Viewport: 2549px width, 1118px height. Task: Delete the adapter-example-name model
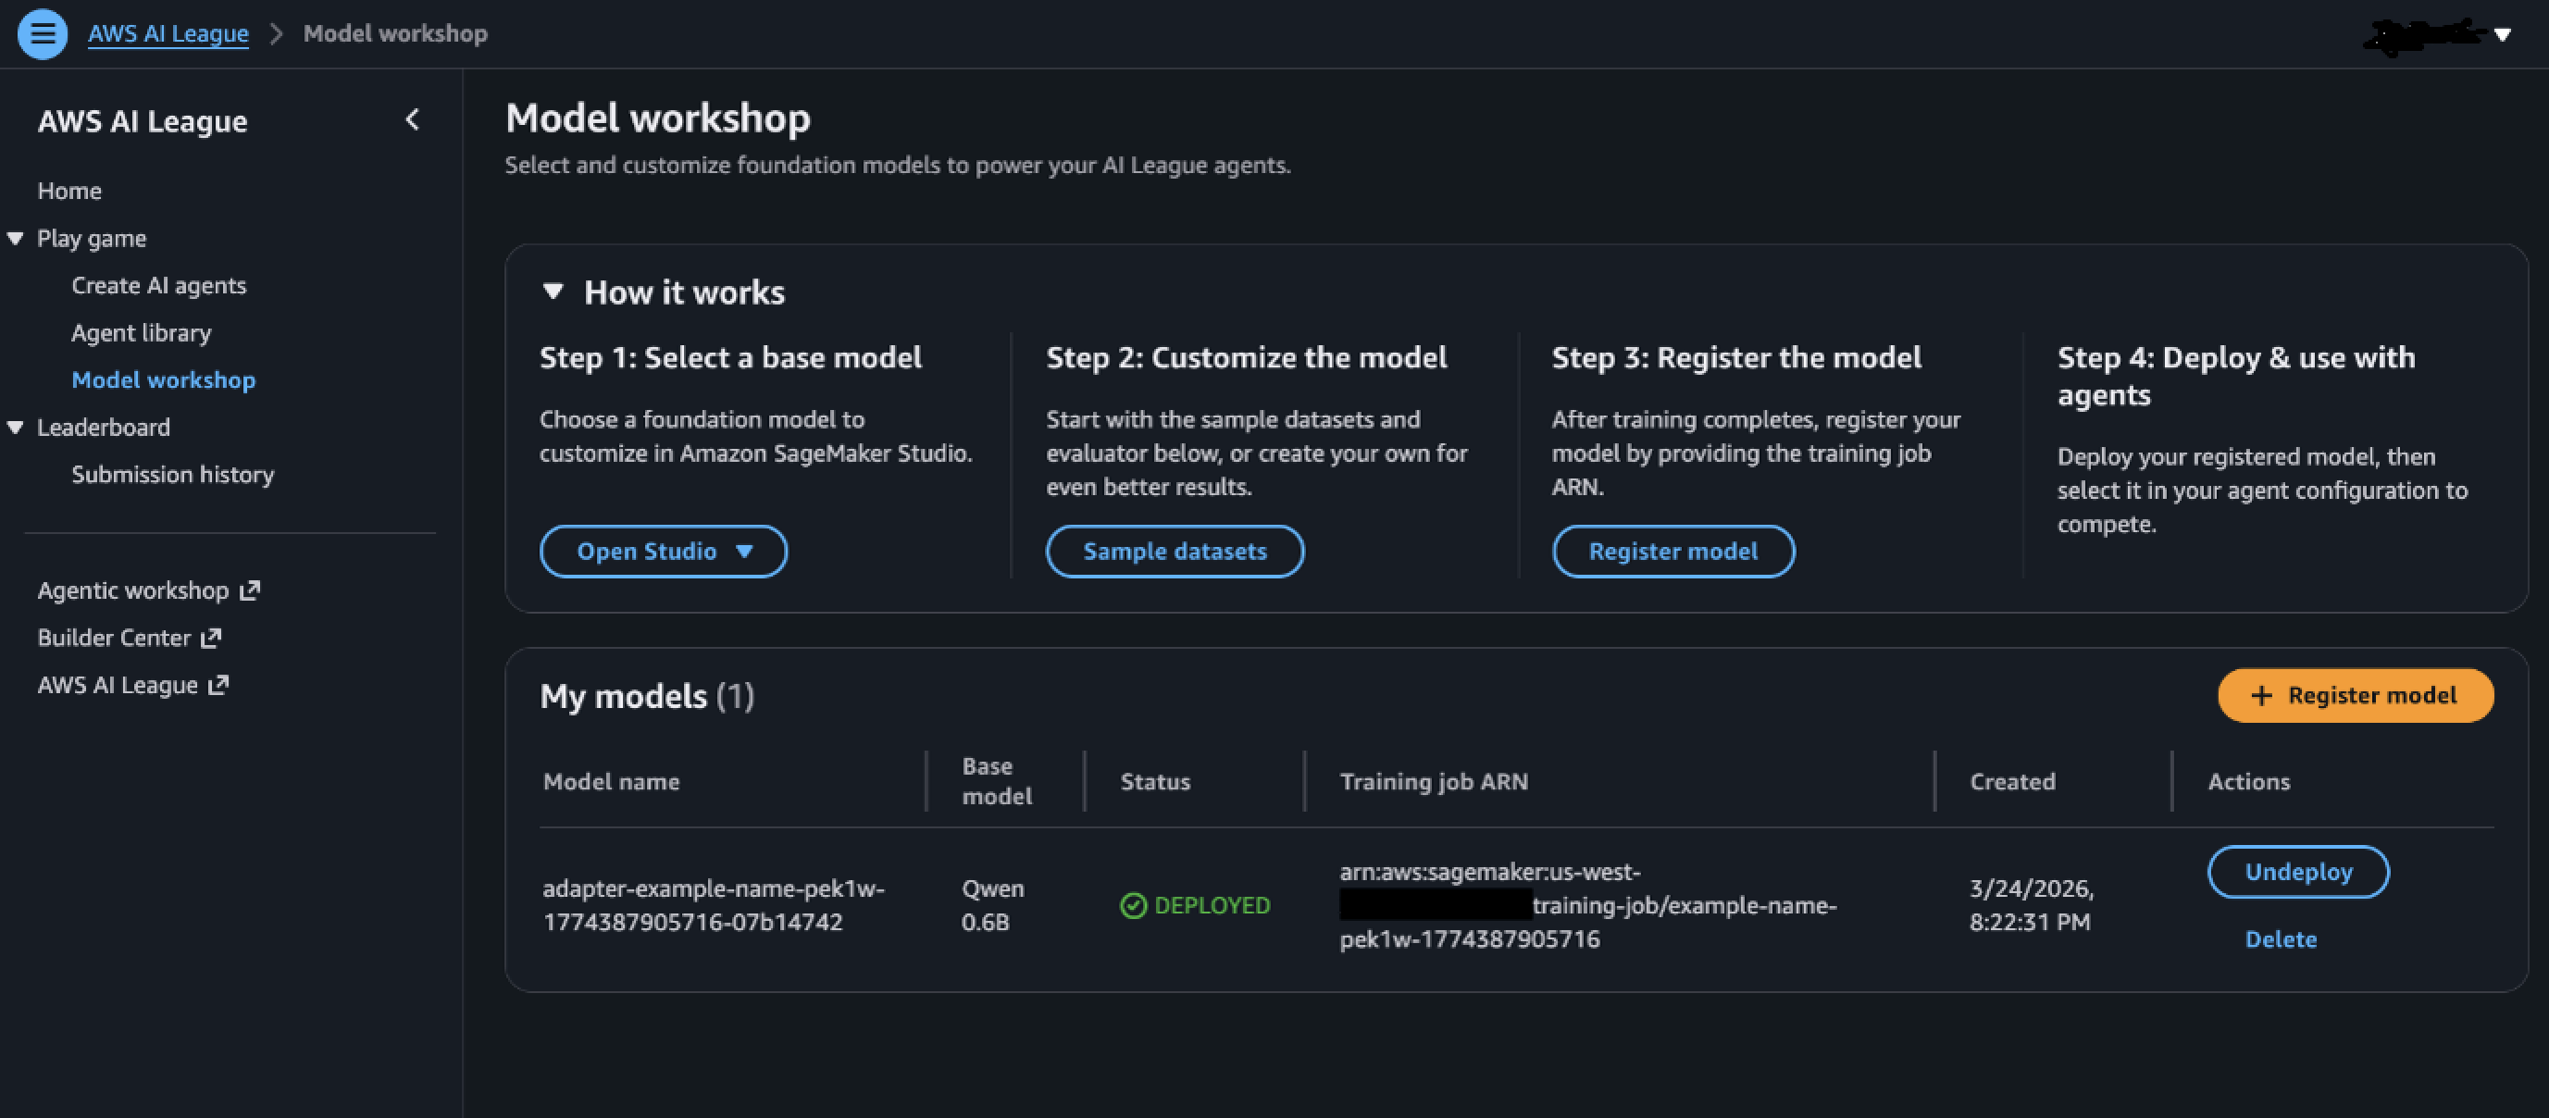[x=2281, y=940]
